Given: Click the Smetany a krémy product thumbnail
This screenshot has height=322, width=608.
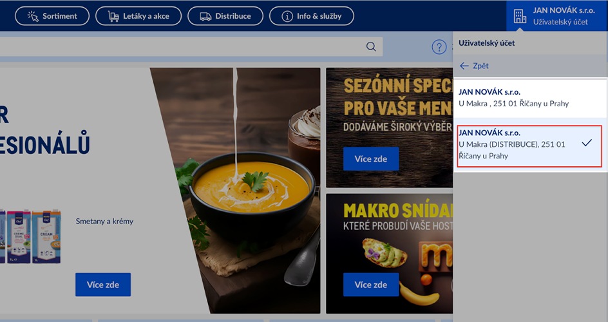Looking at the screenshot, I should (x=30, y=237).
